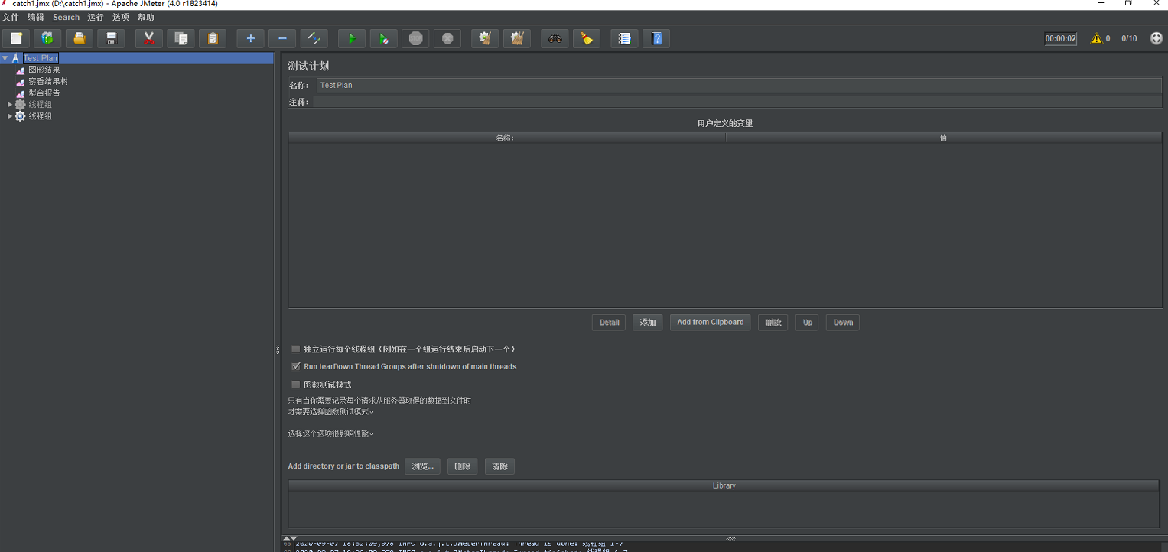
Task: Click Add from Clipboard button
Action: coord(711,323)
